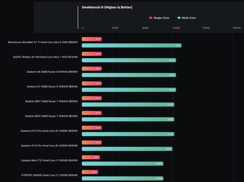Click the Minisforum AtomMan X7 Ti multi-core bar (13111)

pyautogui.click(x=131, y=46)
